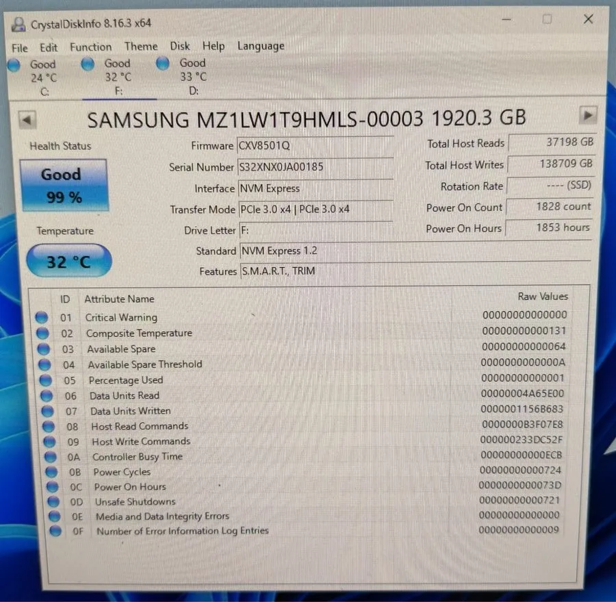Click status dot of Power On Hours row
The height and width of the screenshot is (602, 616).
(52, 487)
